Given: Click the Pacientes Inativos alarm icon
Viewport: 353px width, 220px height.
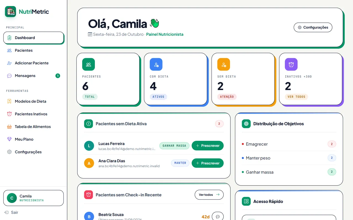Looking at the screenshot, I should pyautogui.click(x=9, y=114).
